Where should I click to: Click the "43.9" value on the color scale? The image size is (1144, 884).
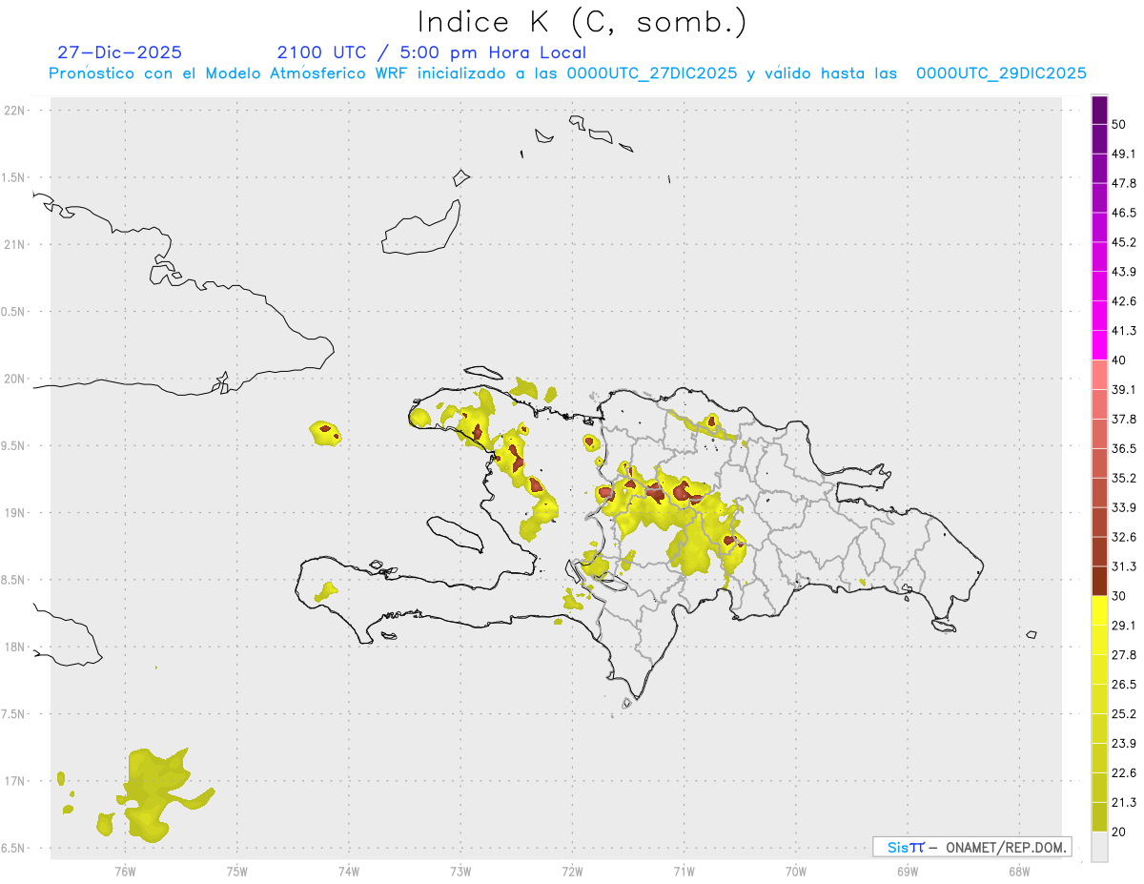coord(1124,272)
